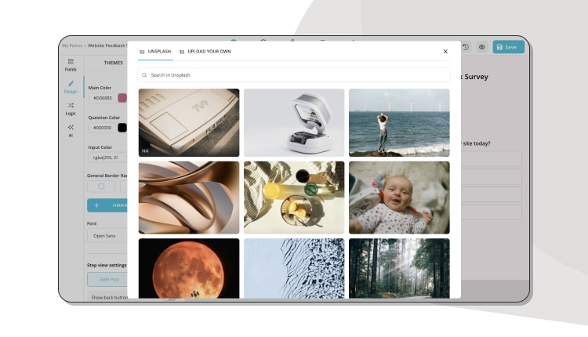Select the Design brush icon
The width and height of the screenshot is (588, 337).
tap(71, 86)
